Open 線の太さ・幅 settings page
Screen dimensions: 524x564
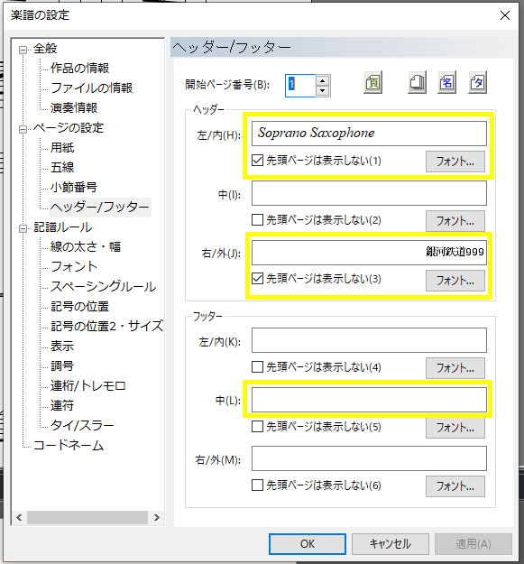pos(86,246)
